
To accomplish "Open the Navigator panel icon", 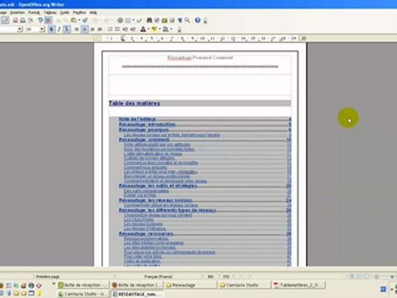I will pyautogui.click(x=157, y=20).
